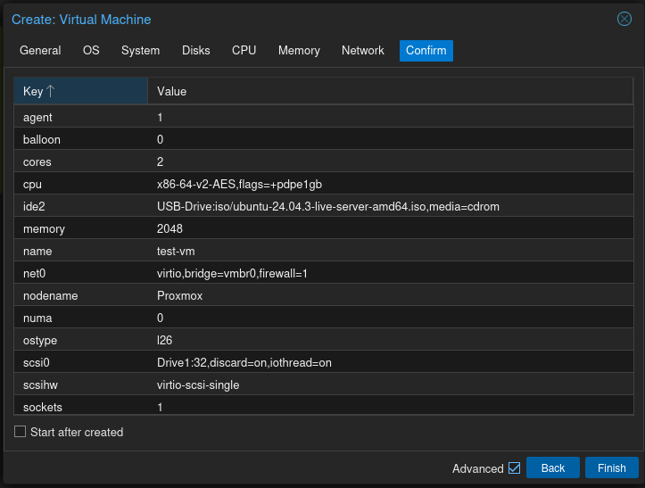
Task: Click the Start after created label
Action: point(77,432)
